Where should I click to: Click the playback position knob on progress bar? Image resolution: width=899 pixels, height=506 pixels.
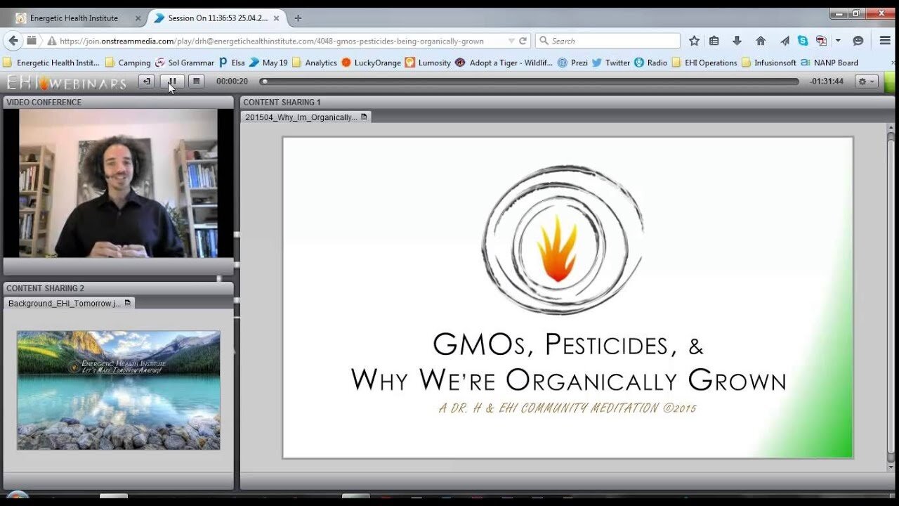coord(264,82)
